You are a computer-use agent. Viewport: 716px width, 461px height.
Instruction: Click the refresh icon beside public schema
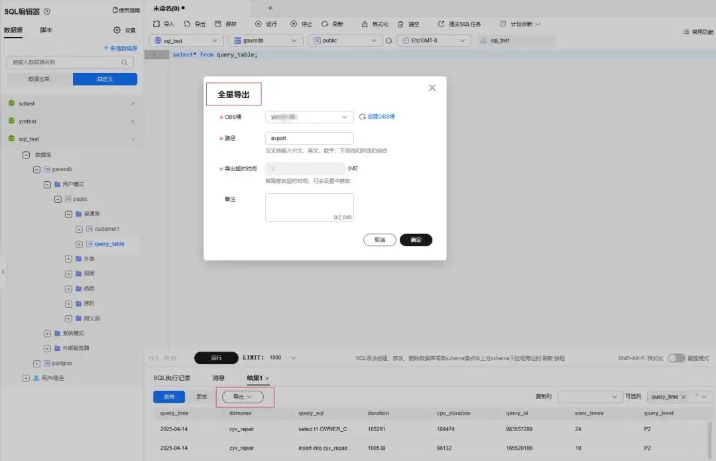tap(389, 40)
